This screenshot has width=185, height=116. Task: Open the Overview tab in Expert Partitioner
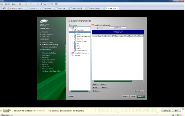(100, 28)
